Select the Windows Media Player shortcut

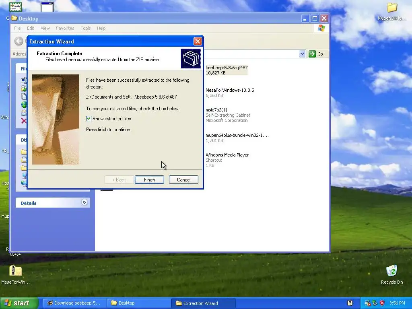pyautogui.click(x=227, y=160)
